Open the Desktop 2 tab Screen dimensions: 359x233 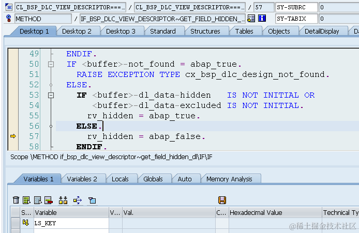[x=77, y=32]
